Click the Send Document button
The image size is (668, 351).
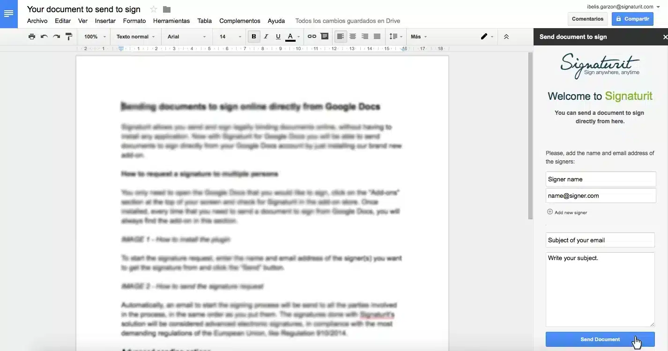coord(600,339)
